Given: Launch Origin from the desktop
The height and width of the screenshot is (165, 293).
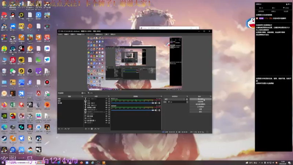Looking at the screenshot, I should coord(30,27).
